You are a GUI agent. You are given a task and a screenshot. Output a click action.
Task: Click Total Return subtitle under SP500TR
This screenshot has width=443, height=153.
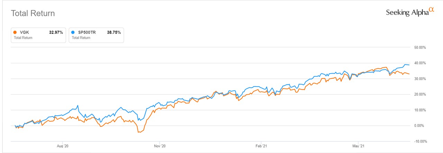[80, 38]
